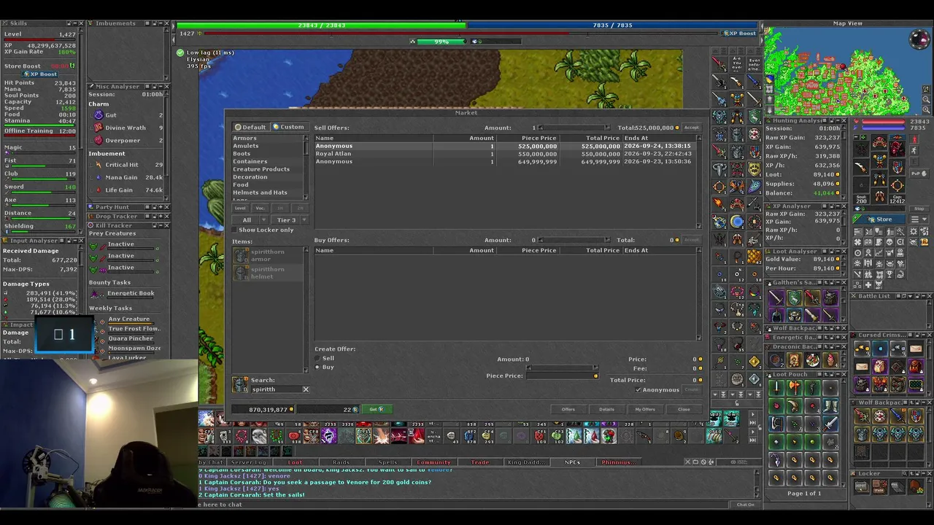Close the active chat channel with the X icon
Image resolution: width=934 pixels, height=525 pixels.
687,462
